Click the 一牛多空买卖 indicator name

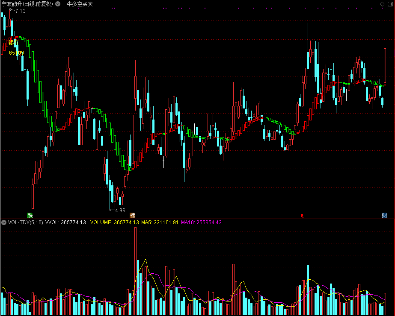point(77,4)
